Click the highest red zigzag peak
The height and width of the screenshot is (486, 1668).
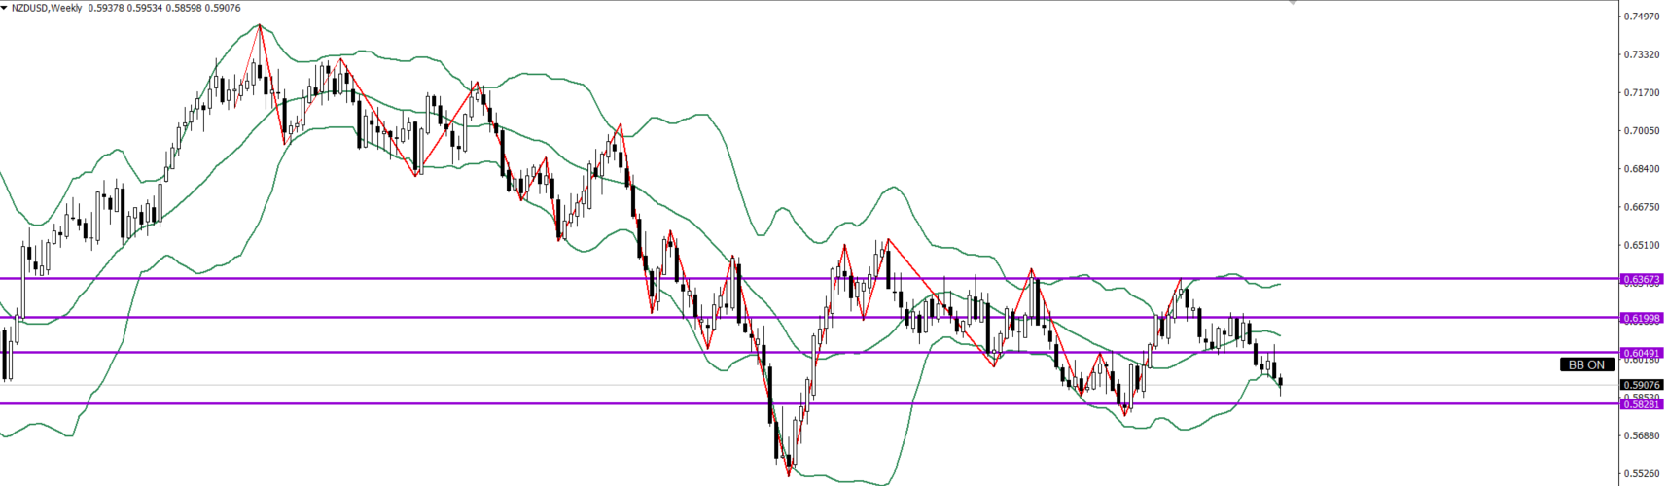click(x=259, y=26)
